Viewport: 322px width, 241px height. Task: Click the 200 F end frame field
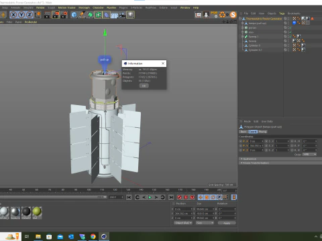[116, 197]
